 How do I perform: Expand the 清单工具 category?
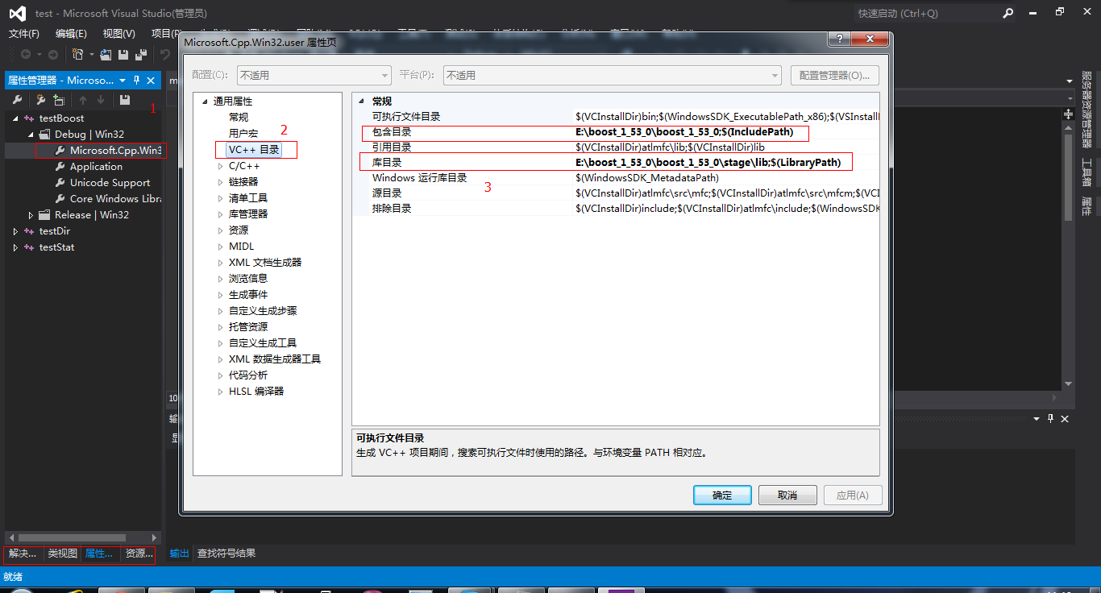(220, 198)
